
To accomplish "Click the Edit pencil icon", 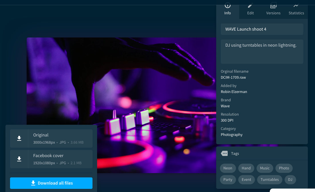I will (250, 5).
